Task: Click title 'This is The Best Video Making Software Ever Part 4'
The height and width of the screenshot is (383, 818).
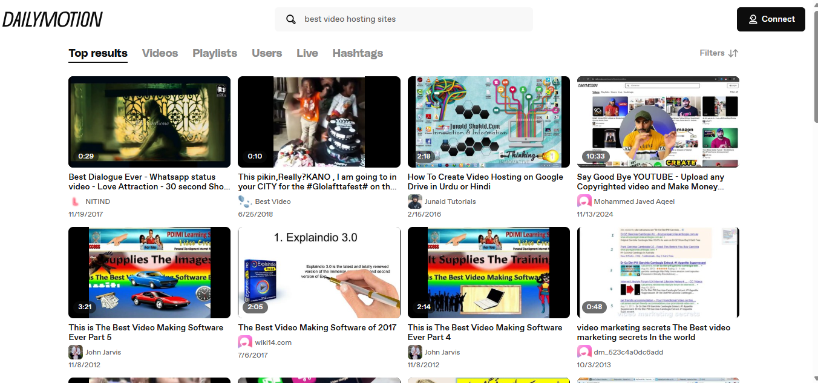Action: point(485,332)
